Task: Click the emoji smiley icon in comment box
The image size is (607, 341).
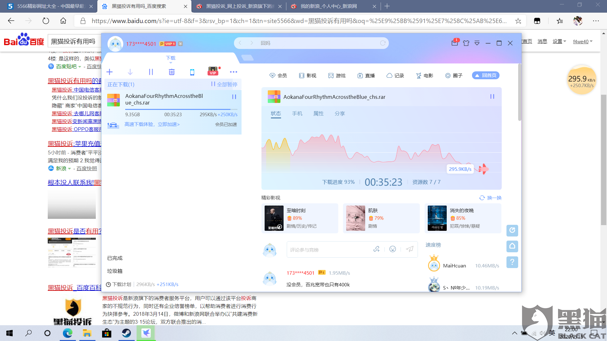Action: [392, 249]
